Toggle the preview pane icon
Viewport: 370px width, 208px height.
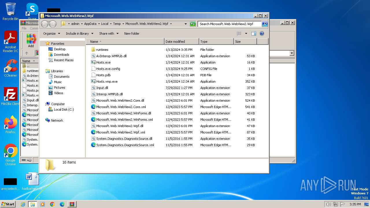pos(254,34)
